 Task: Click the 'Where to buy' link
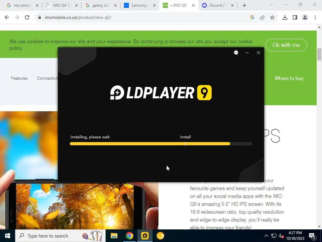click(x=289, y=78)
